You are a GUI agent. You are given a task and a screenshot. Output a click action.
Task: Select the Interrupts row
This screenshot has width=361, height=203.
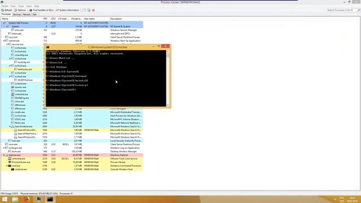72,34
